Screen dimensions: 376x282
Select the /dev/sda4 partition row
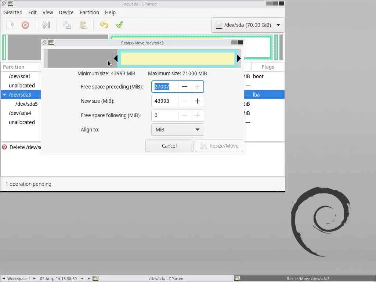click(21, 113)
